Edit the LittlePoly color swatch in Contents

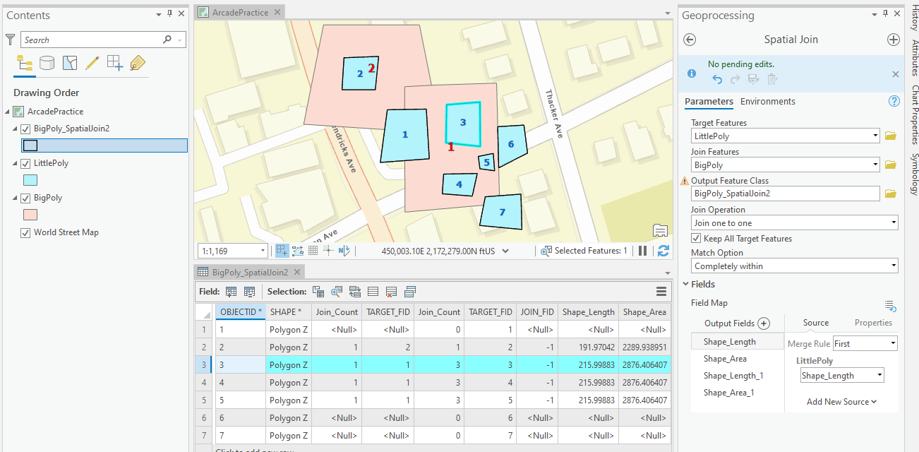[29, 180]
